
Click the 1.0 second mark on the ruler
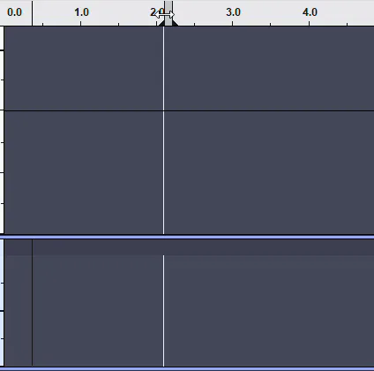[x=81, y=12]
